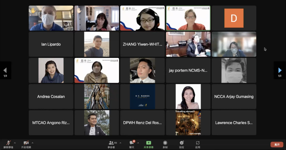
Task: Expand audio options arrow beside microphone
Action: (15, 143)
